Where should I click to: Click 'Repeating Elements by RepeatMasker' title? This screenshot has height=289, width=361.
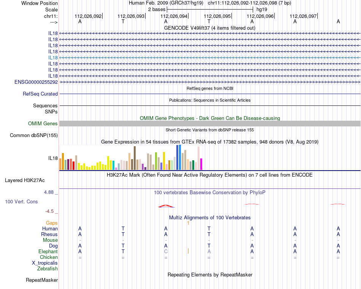pyautogui.click(x=210, y=275)
